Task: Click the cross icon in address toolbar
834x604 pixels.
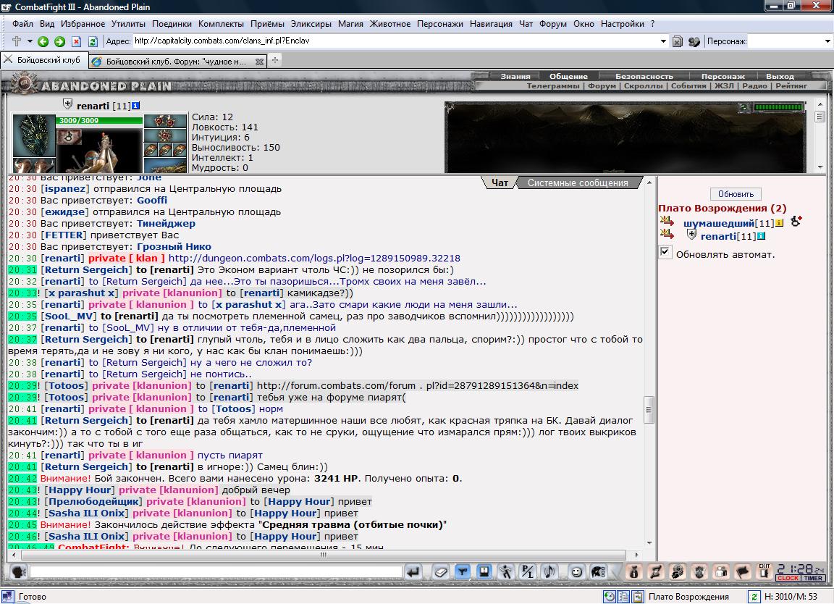Action: pos(17,41)
